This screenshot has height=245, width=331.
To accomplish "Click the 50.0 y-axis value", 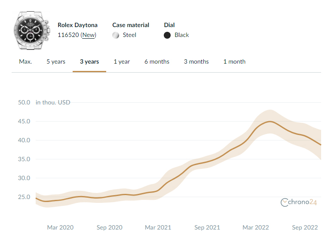I will (24, 102).
